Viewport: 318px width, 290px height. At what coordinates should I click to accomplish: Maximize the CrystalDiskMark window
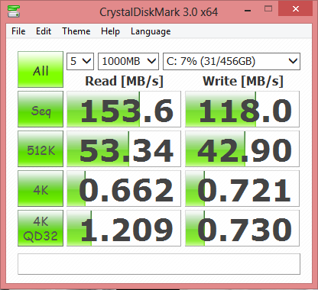tap(268, 9)
